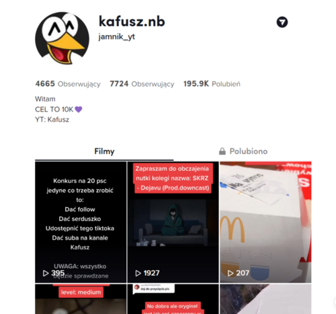336x314 pixels.
Task: Open the 7724 Obserwujący list
Action: pyautogui.click(x=142, y=84)
